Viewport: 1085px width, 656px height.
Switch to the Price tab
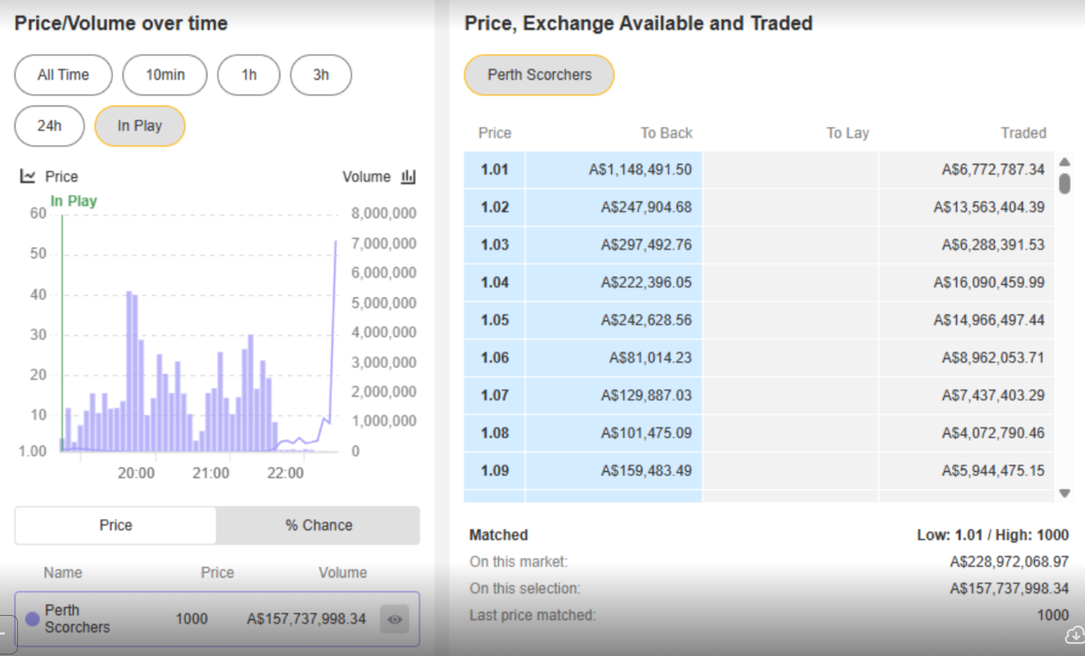[x=116, y=525]
